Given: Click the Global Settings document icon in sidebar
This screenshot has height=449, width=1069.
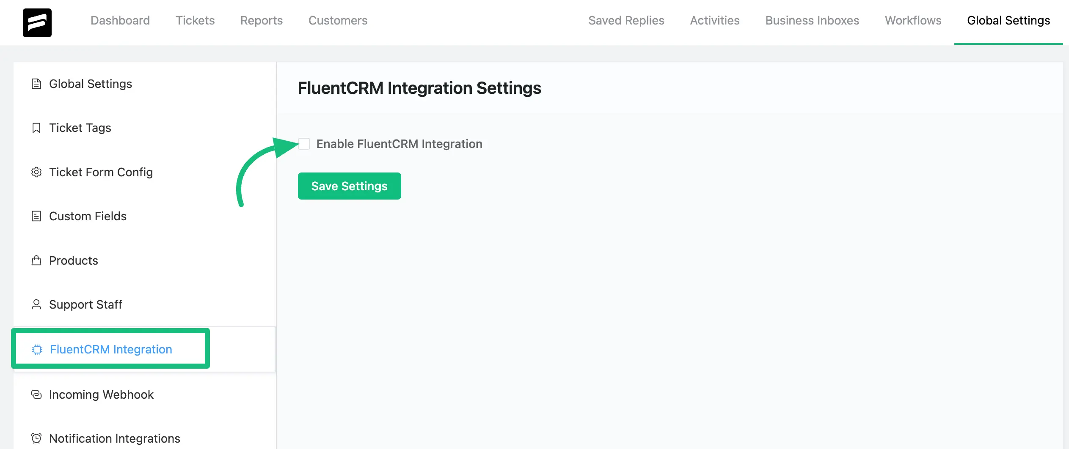Looking at the screenshot, I should pos(36,84).
